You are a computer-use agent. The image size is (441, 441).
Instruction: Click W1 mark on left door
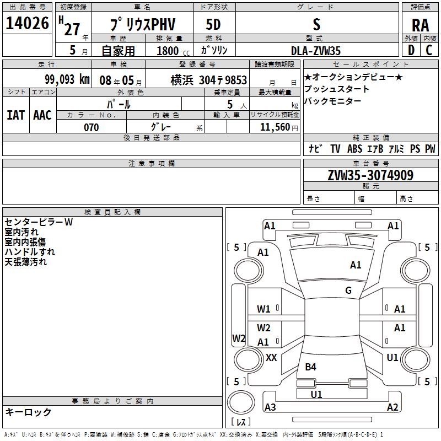(x=263, y=309)
